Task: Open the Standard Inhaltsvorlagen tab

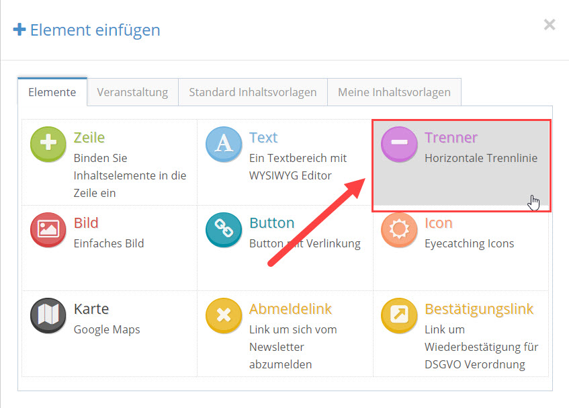Action: click(x=253, y=92)
